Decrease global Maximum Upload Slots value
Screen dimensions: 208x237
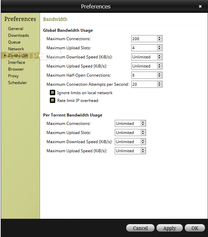[x=159, y=49]
